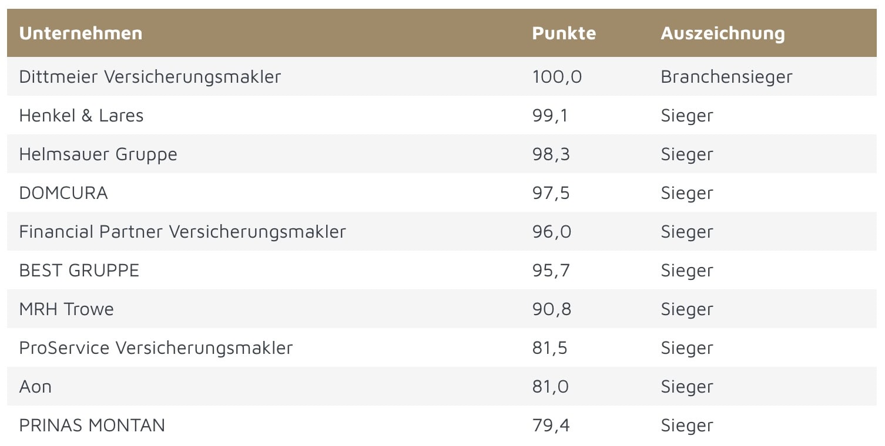Select the 79,4 score value
The height and width of the screenshot is (446, 885).
pos(551,425)
